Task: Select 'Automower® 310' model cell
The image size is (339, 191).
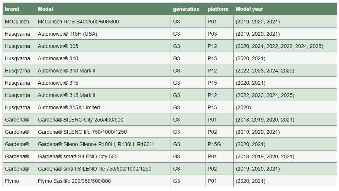Action: click(103, 58)
